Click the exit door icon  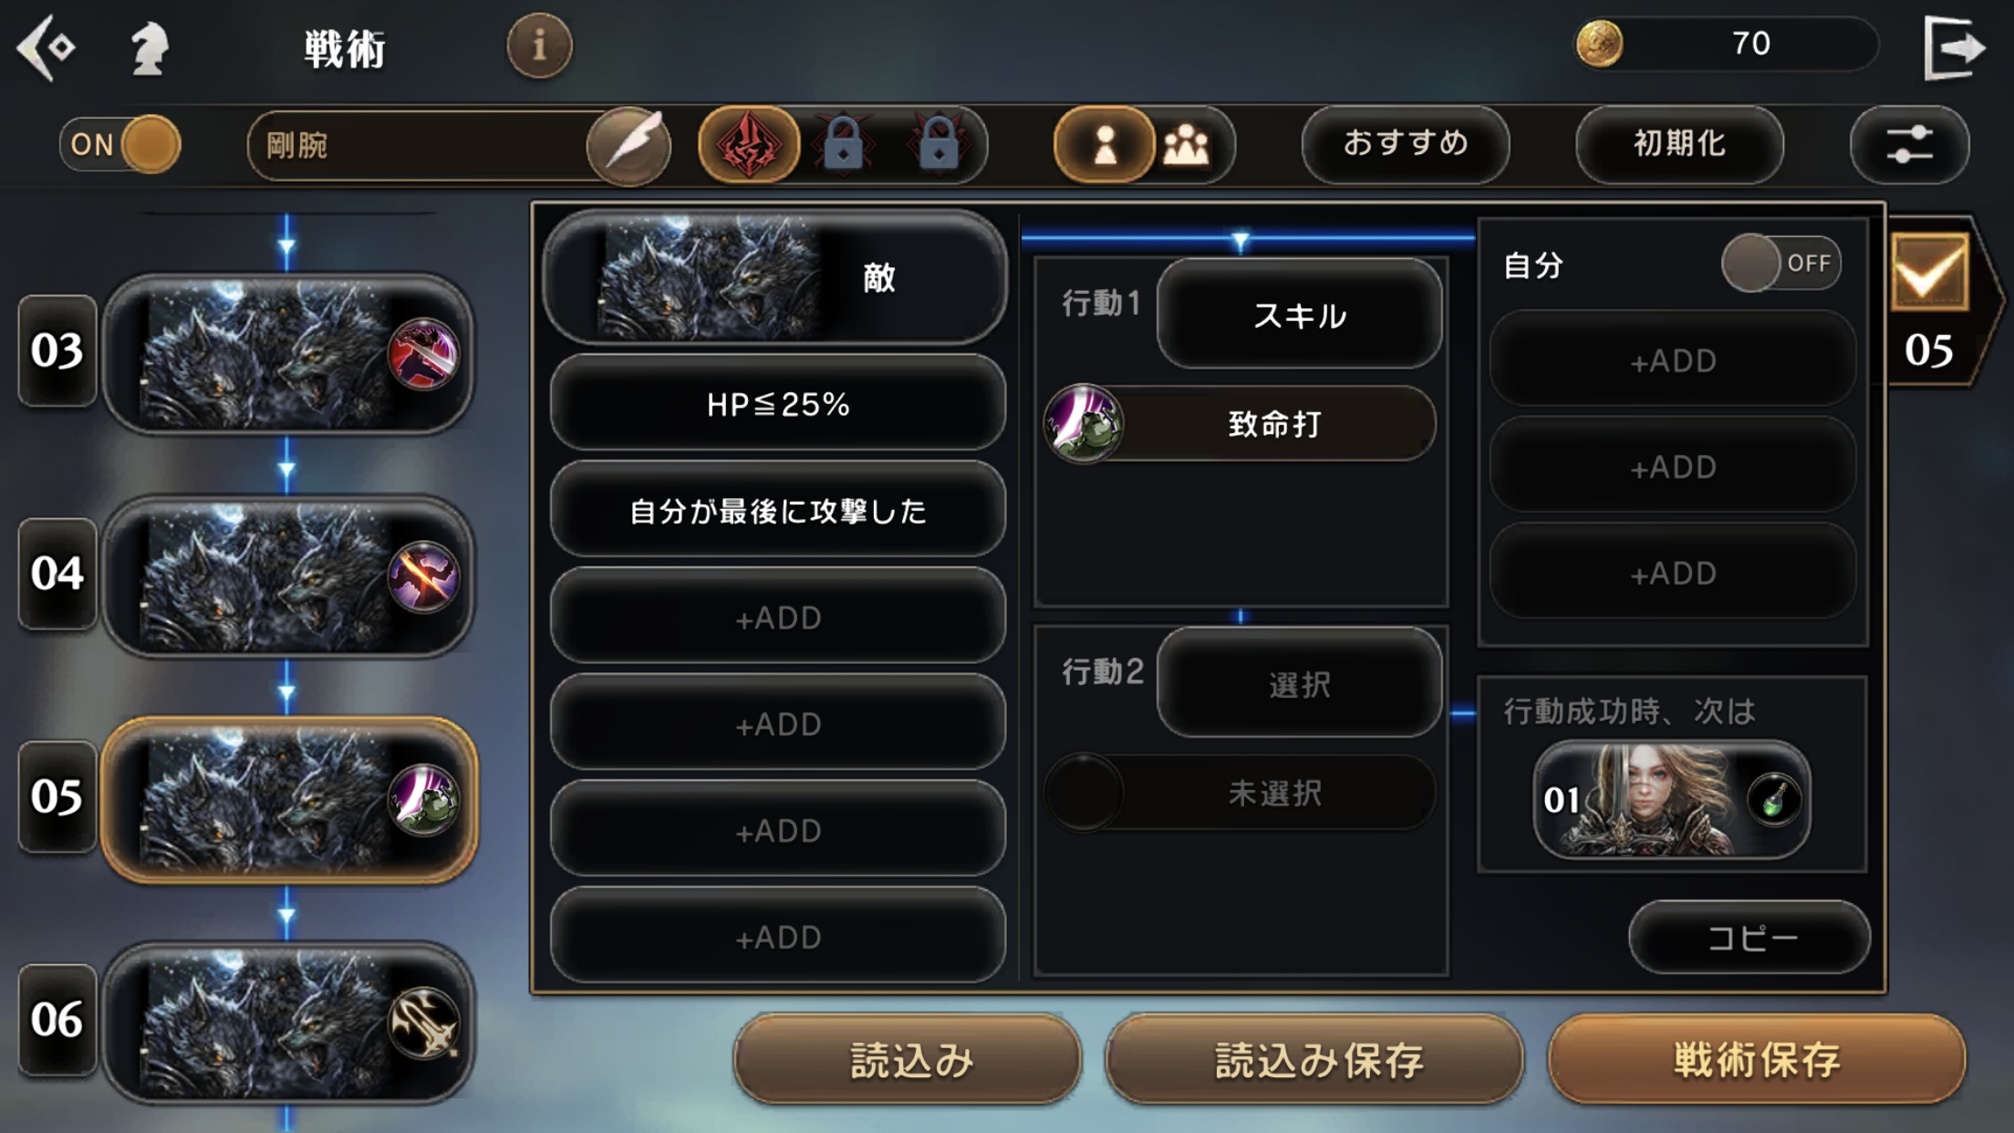click(1953, 47)
